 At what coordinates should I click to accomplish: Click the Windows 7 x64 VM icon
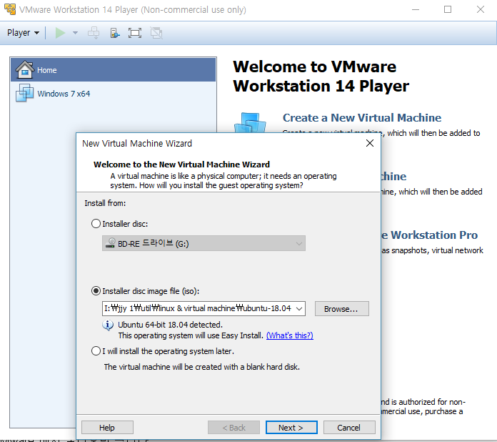click(24, 93)
